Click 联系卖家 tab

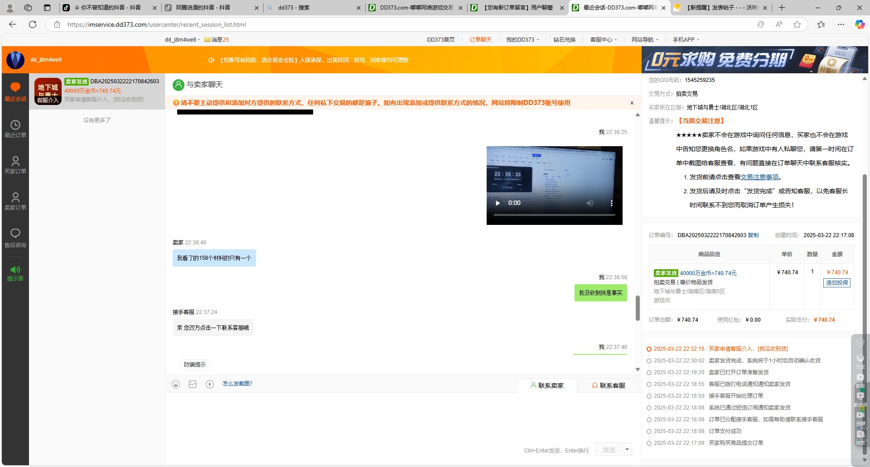[x=547, y=386]
